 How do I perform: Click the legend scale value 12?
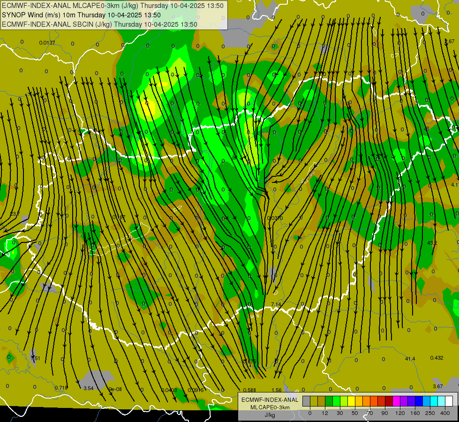click(x=325, y=413)
